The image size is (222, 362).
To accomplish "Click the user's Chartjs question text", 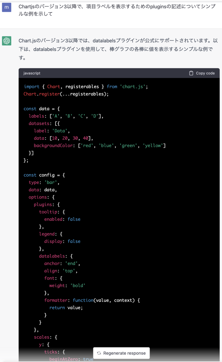I will (117, 10).
